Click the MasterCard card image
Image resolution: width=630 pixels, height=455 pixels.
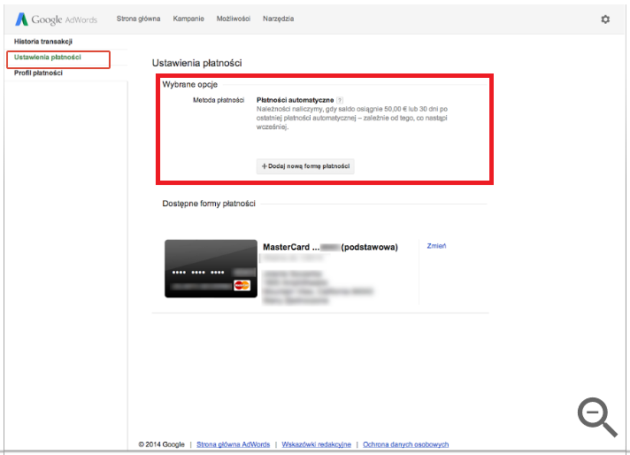pos(211,268)
